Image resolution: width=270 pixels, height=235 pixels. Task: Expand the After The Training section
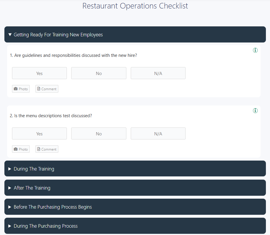pos(135,188)
